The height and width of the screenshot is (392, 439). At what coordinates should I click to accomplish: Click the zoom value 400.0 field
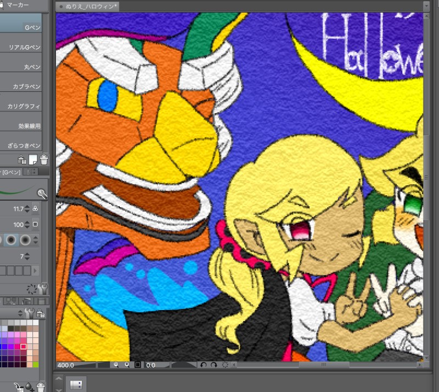pos(66,366)
